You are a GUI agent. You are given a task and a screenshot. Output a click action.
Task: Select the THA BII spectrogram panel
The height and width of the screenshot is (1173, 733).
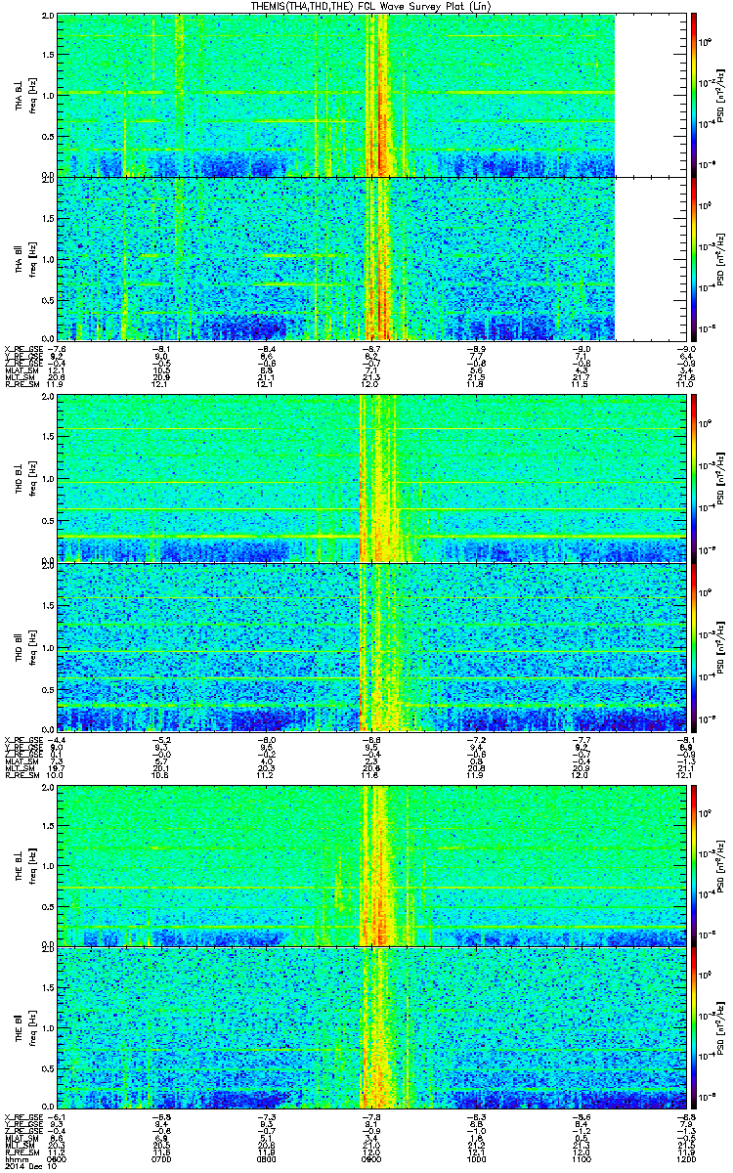[x=373, y=258]
